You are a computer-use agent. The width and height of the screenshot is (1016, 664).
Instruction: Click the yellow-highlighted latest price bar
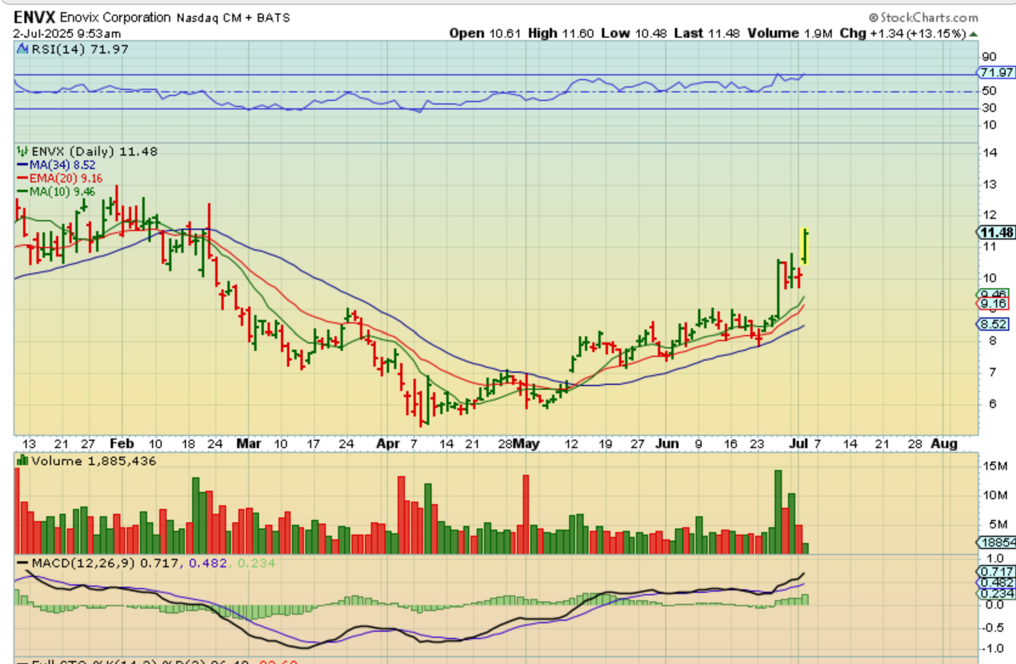point(805,246)
